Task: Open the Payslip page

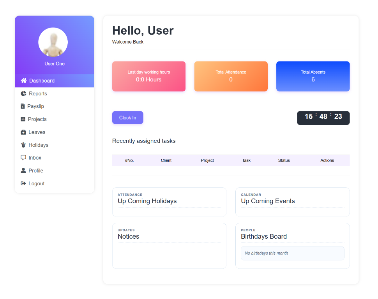Action: (55, 106)
